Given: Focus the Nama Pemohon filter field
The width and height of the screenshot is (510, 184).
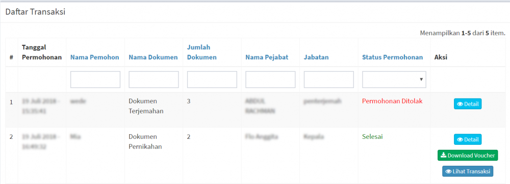Looking at the screenshot, I should [x=95, y=80].
